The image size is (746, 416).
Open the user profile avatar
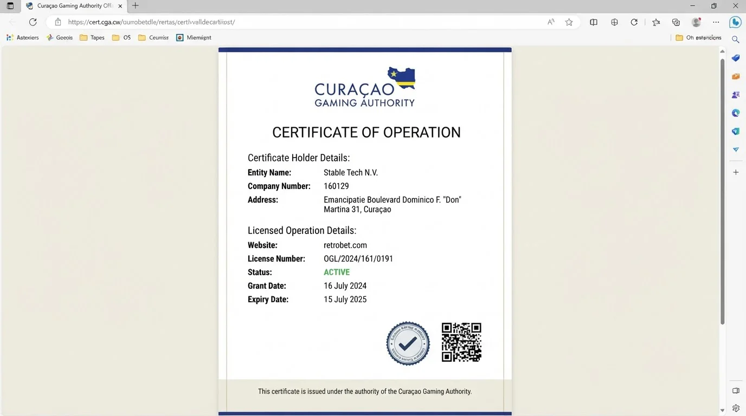click(x=697, y=22)
